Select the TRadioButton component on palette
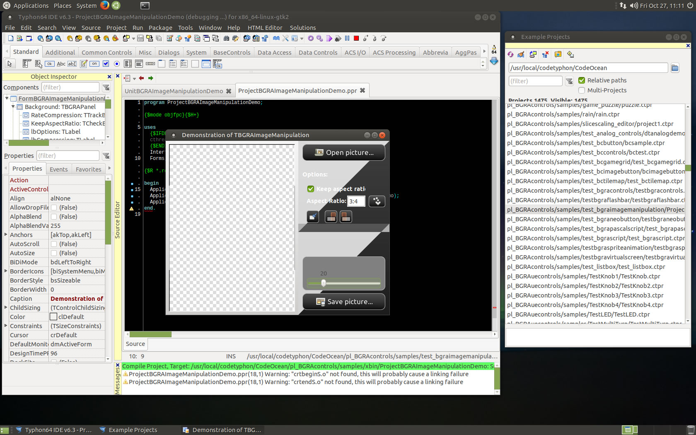The image size is (696, 435). click(117, 64)
